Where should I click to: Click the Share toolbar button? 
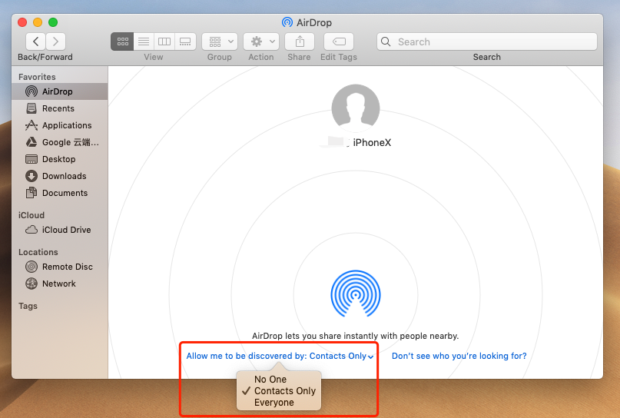pos(300,41)
